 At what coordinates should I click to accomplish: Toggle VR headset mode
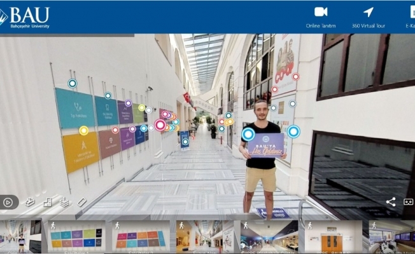(x=408, y=202)
